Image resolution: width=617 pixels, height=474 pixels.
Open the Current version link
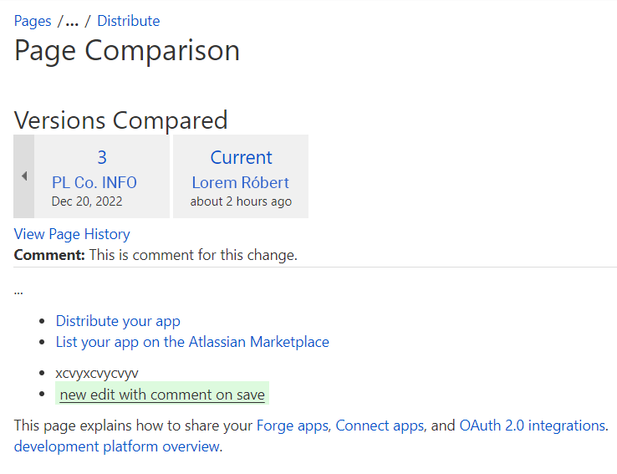tap(241, 157)
